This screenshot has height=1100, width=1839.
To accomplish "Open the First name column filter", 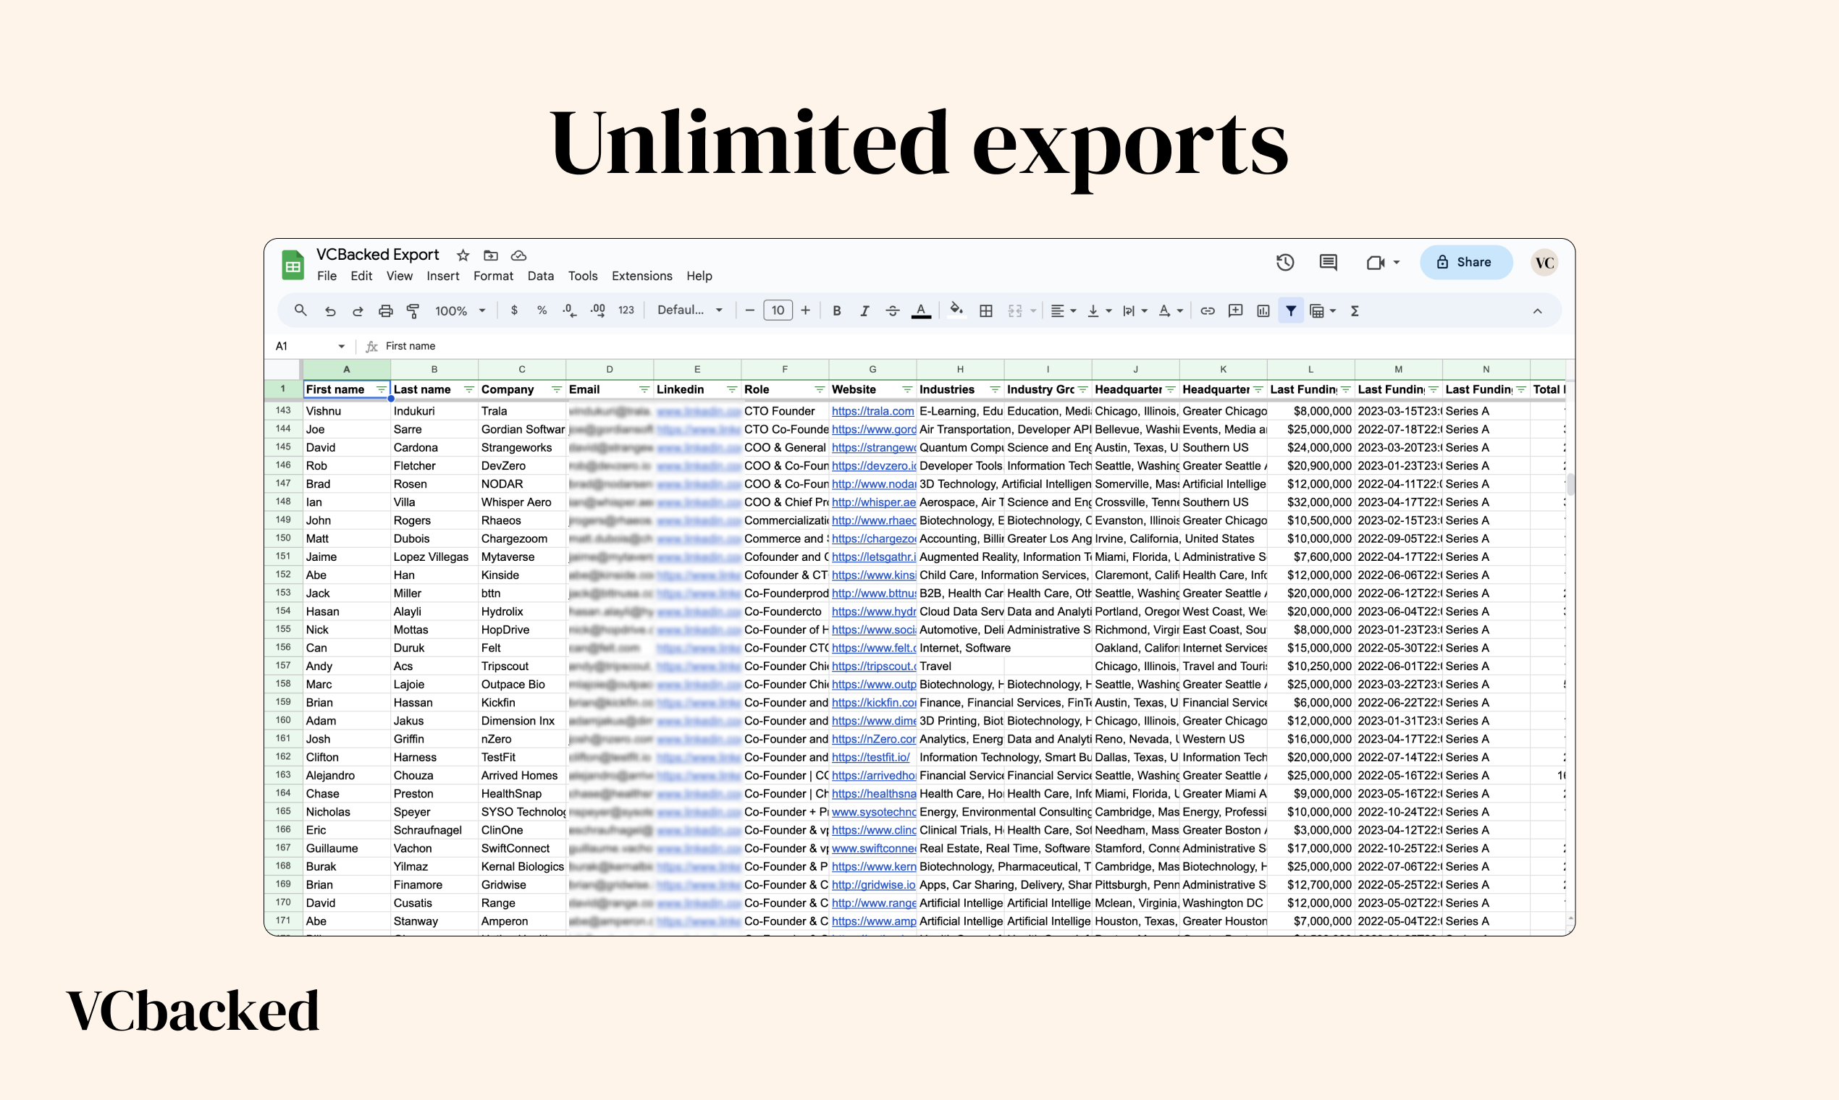I will click(380, 389).
